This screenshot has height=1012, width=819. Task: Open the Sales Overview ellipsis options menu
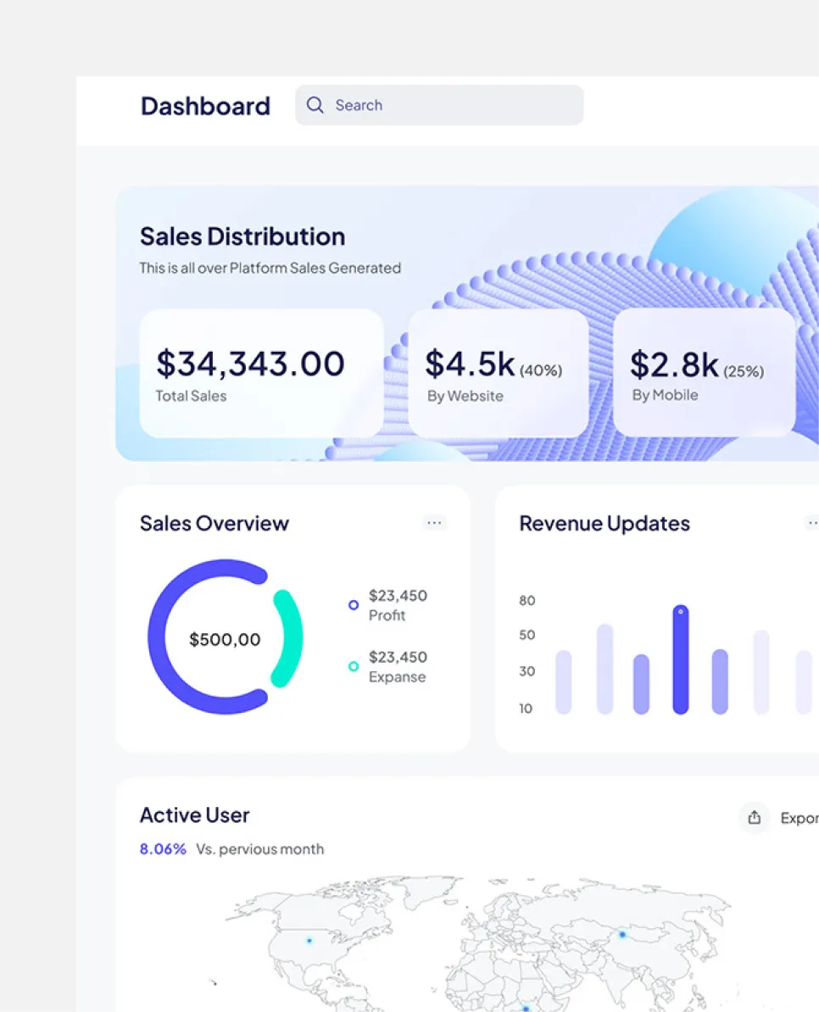click(435, 523)
